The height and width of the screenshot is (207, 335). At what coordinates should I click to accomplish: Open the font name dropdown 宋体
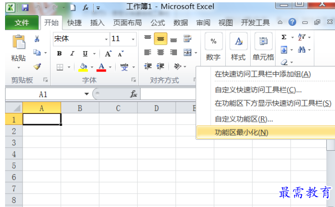tap(106, 39)
